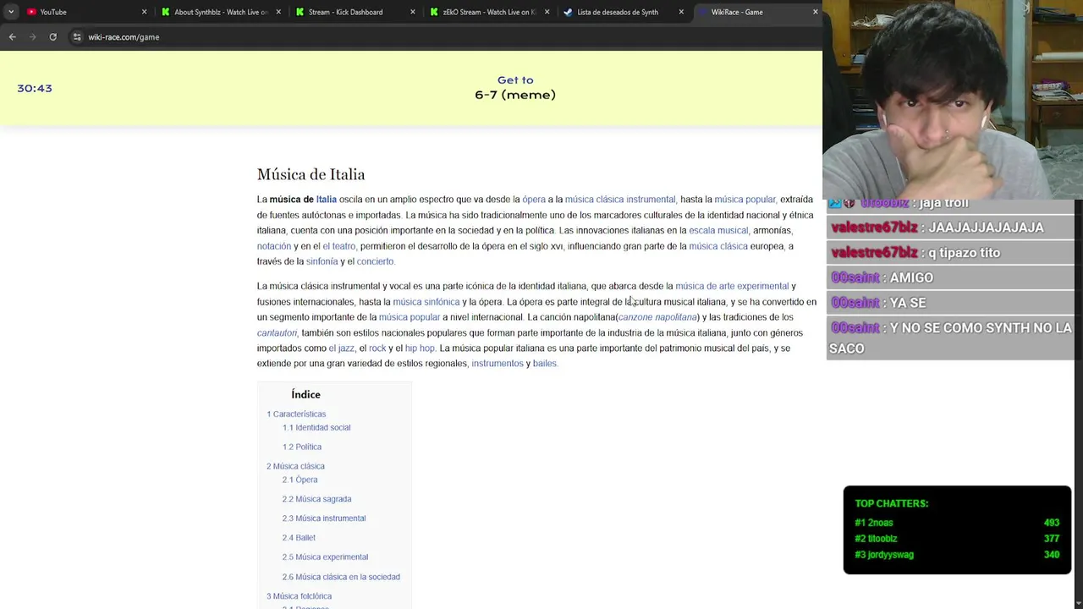This screenshot has height=609, width=1083.
Task: Close the About Synthblz tab
Action: (x=278, y=12)
